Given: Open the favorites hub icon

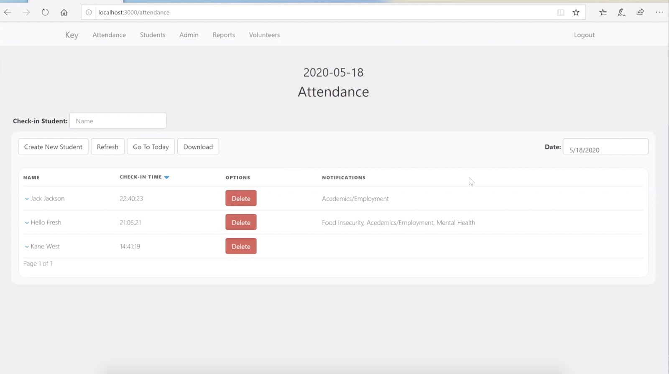Looking at the screenshot, I should [603, 13].
